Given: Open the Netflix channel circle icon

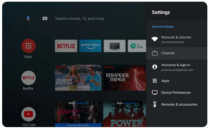Looking at the screenshot, I should [28, 78].
